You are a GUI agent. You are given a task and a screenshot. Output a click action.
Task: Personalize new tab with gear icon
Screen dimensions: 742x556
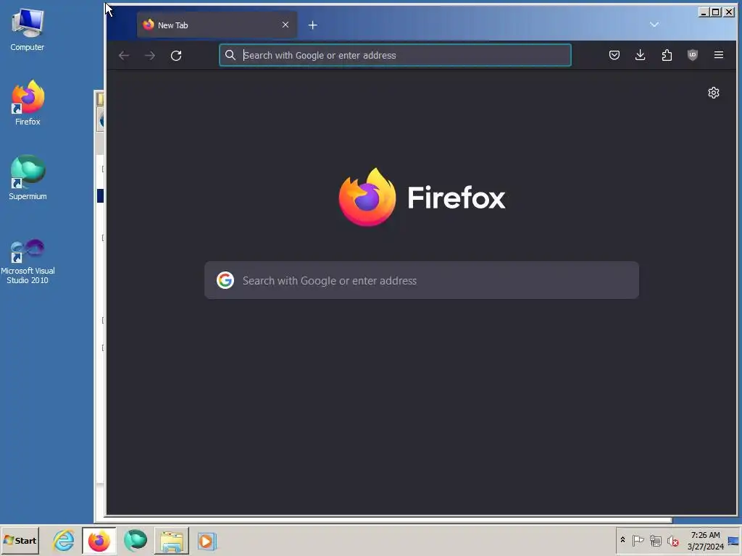(714, 93)
